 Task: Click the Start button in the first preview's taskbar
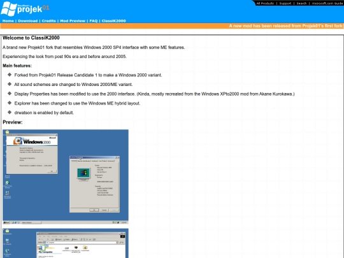[x=6, y=222]
